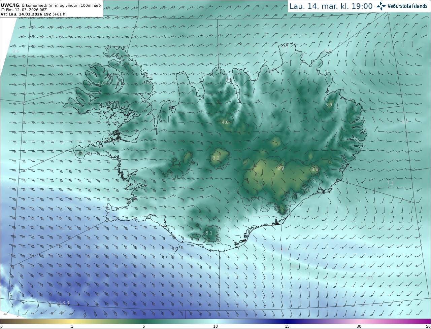Screen dimensions: 431x329
Task: Click the 4.0 value in north Iceland
Action: (225, 122)
